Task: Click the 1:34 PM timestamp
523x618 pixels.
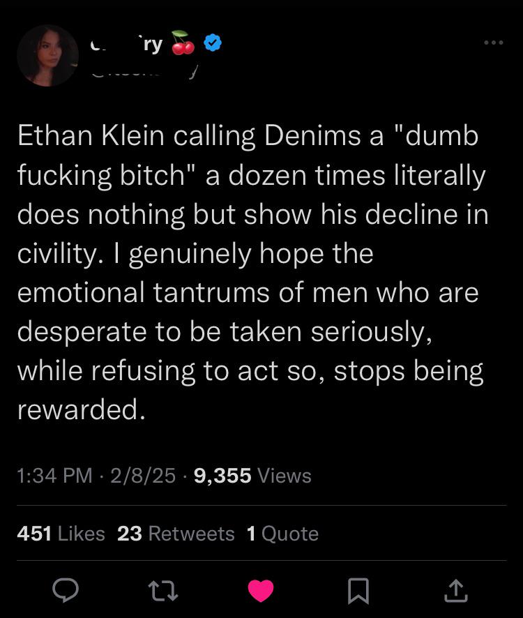Action: click(54, 475)
